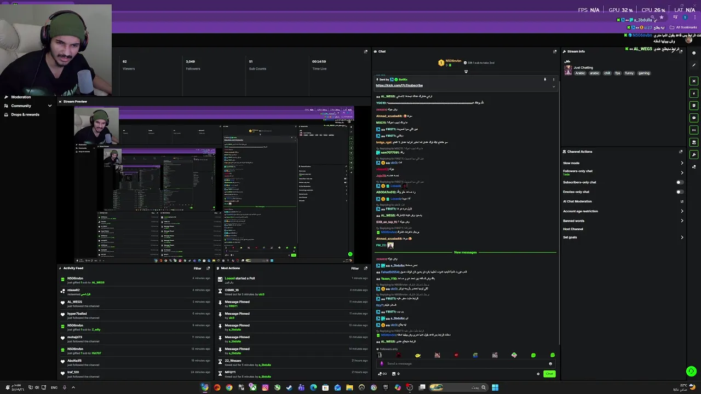The height and width of the screenshot is (394, 701).
Task: Pop out the Activity Feed panel
Action: coord(208,268)
